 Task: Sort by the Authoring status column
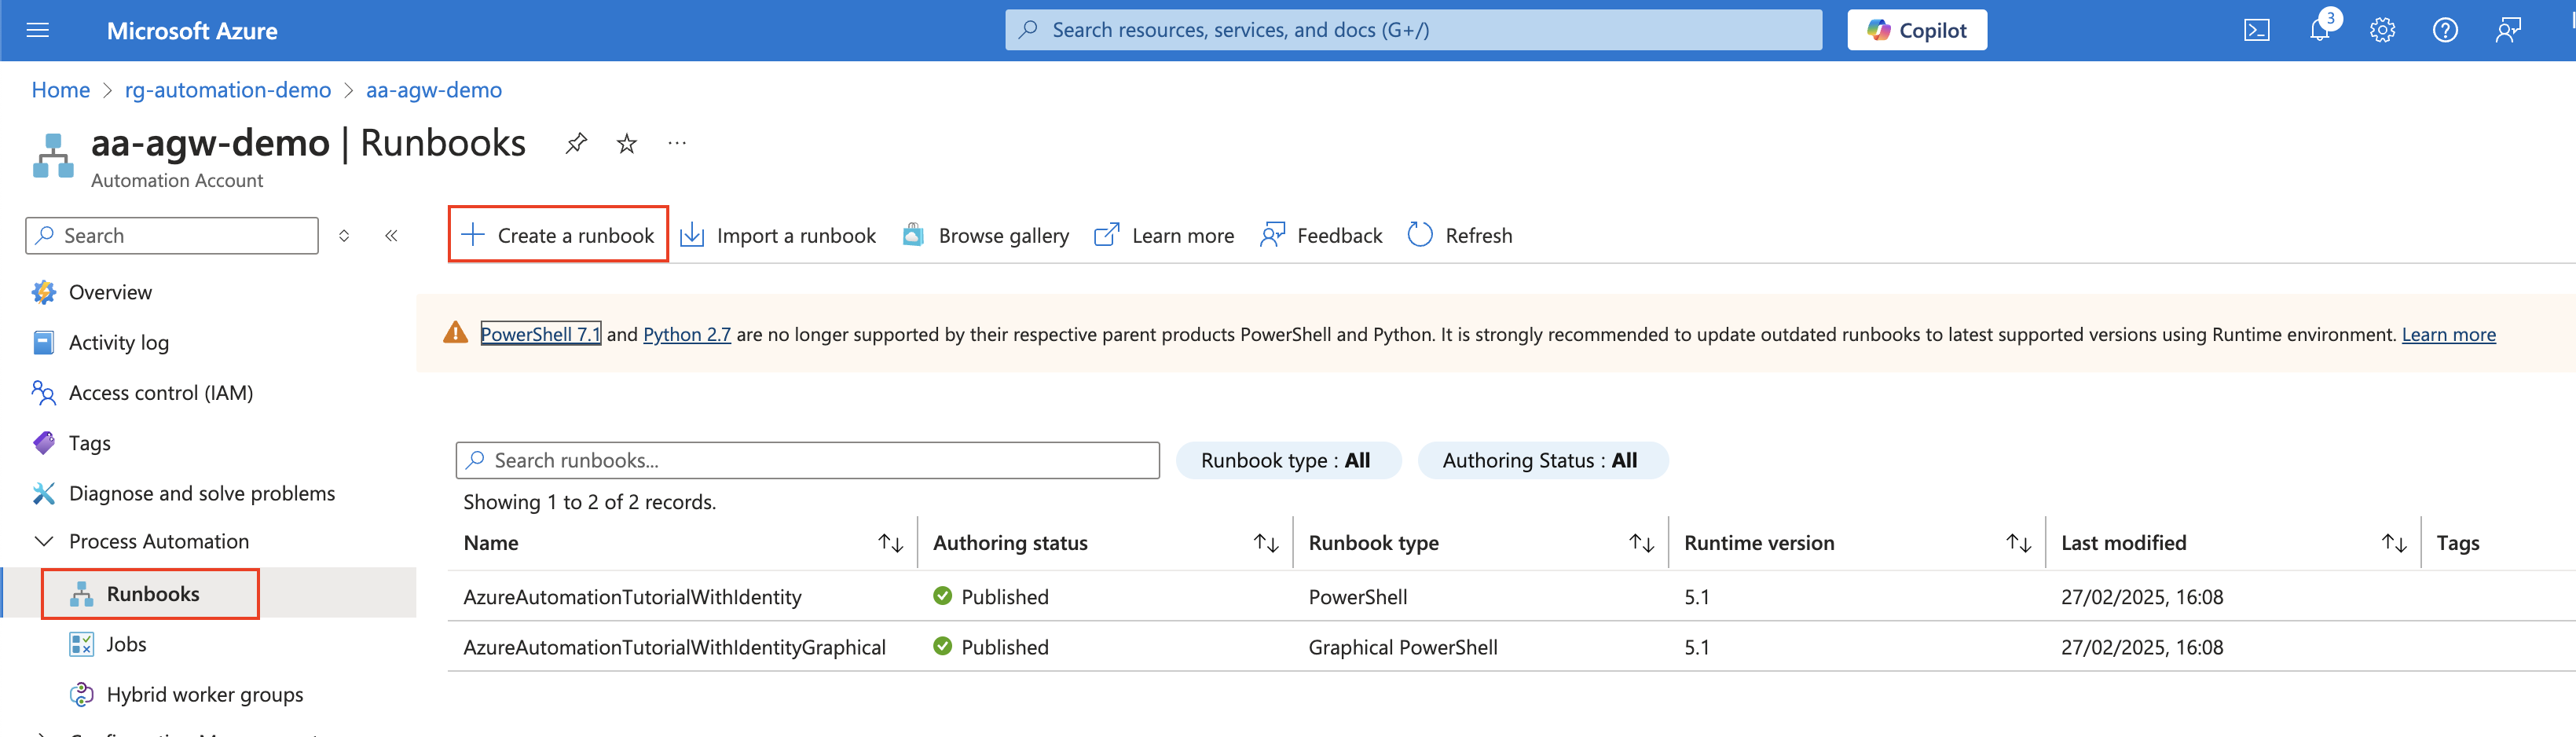(x=1266, y=543)
